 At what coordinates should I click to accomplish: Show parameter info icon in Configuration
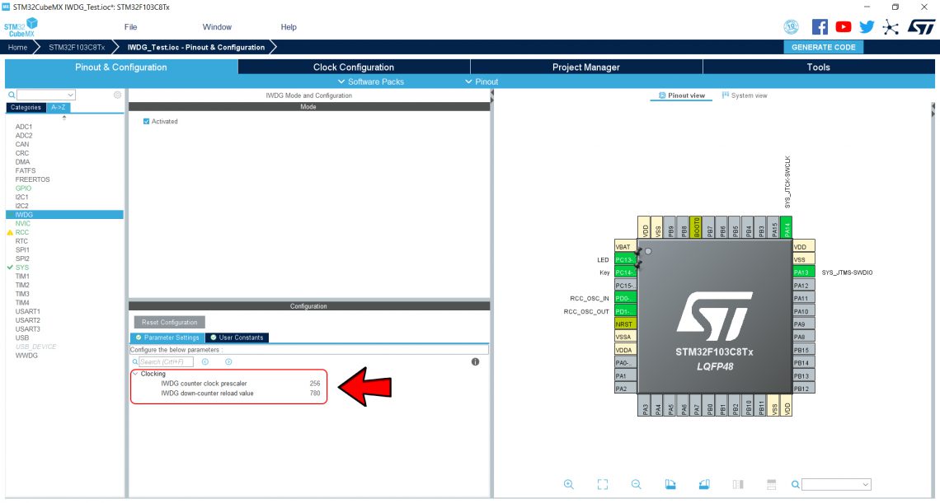point(476,361)
